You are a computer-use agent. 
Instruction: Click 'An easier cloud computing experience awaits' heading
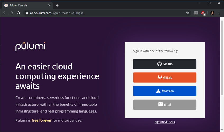point(57,76)
